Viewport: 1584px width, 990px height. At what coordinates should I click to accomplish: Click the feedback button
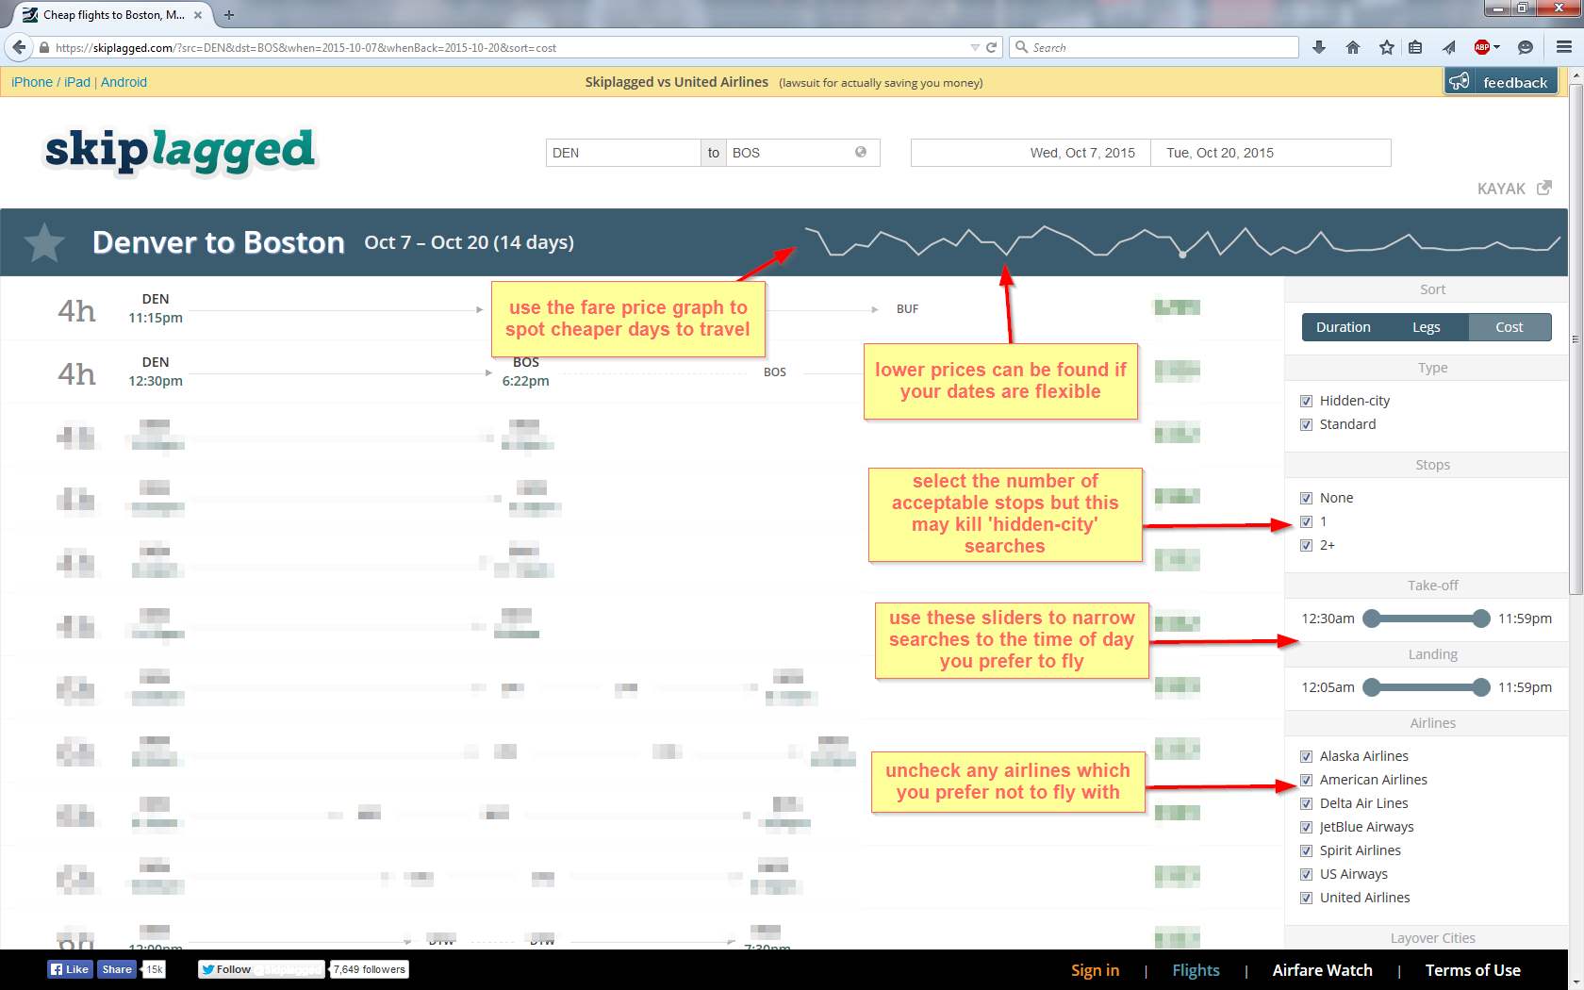pyautogui.click(x=1500, y=82)
